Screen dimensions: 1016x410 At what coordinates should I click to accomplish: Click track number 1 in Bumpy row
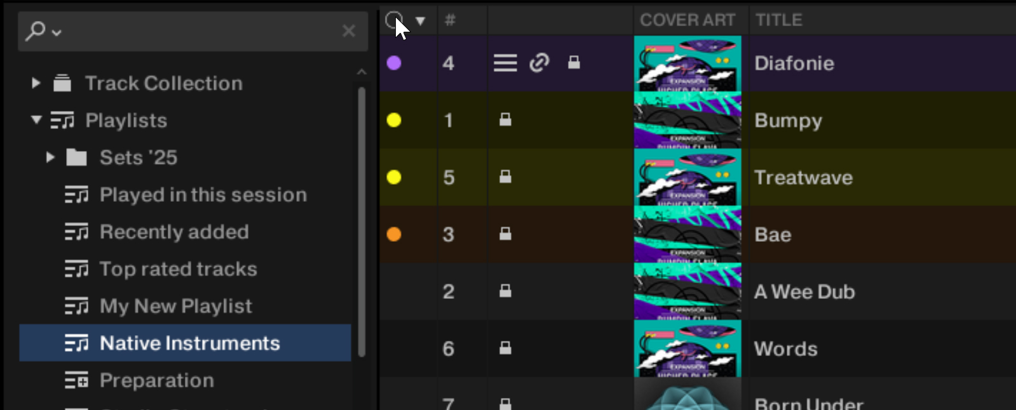pos(449,121)
